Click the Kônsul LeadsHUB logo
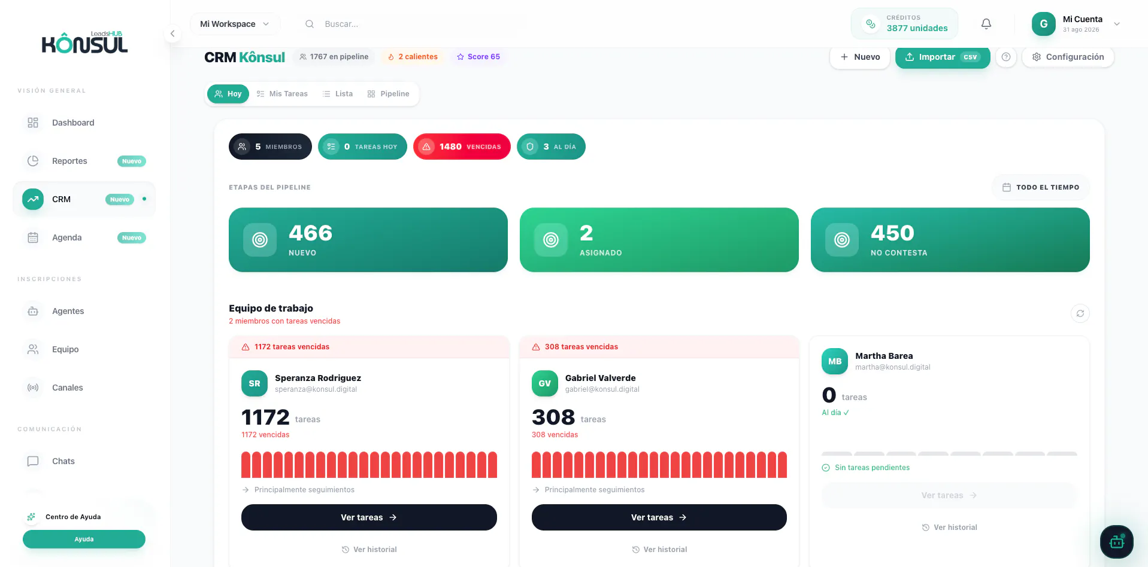The height and width of the screenshot is (567, 1148). (84, 42)
